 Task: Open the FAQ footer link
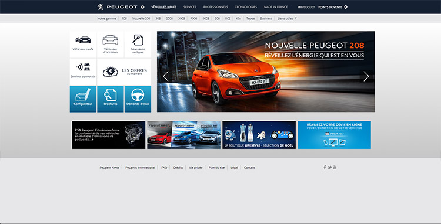tap(164, 168)
